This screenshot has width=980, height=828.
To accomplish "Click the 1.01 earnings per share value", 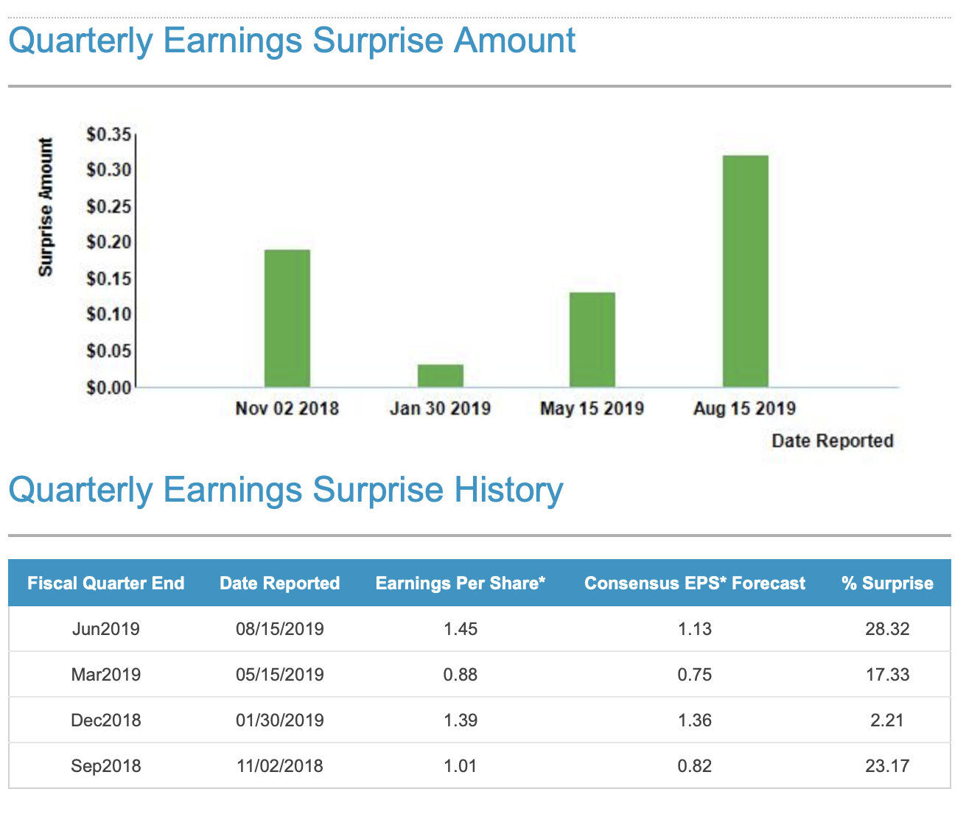I will tap(461, 766).
